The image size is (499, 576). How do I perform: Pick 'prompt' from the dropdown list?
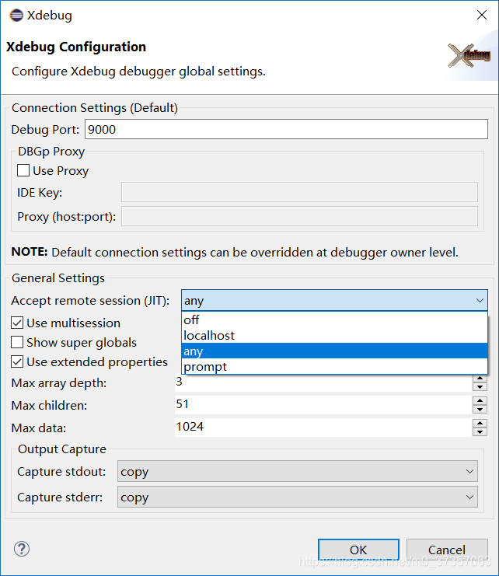point(334,367)
